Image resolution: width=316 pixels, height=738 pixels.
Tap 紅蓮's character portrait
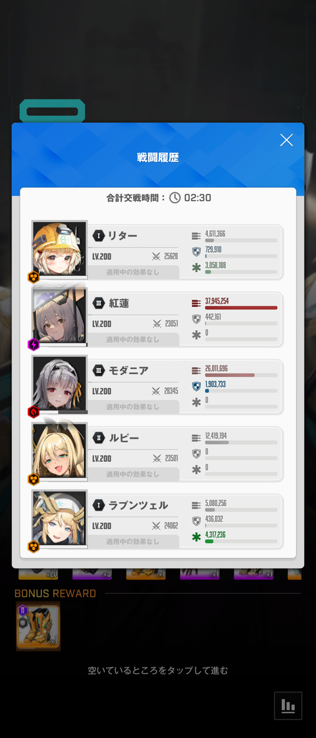click(60, 317)
